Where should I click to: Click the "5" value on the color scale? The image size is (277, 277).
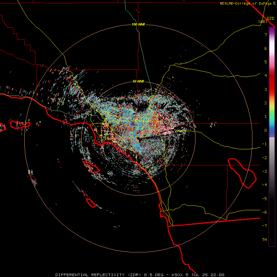266,62
